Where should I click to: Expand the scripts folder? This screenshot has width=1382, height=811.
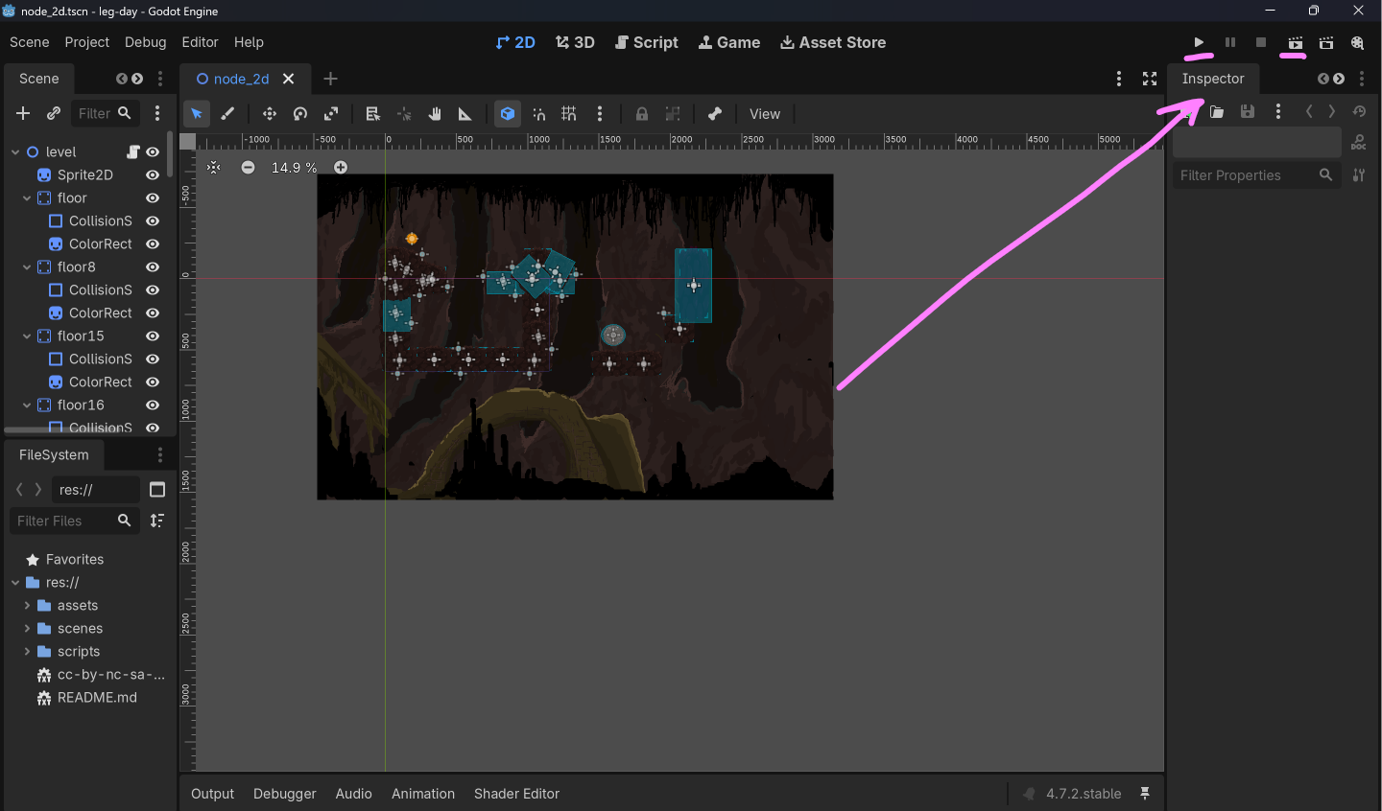(27, 652)
